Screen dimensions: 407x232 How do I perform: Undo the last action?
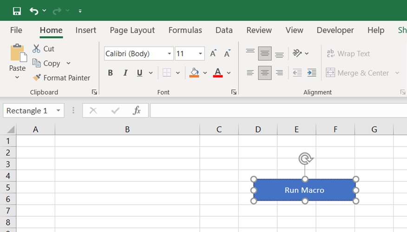pyautogui.click(x=34, y=11)
